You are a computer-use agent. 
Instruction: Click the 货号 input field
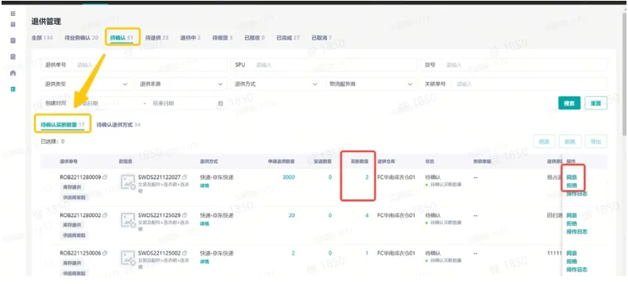[513, 64]
